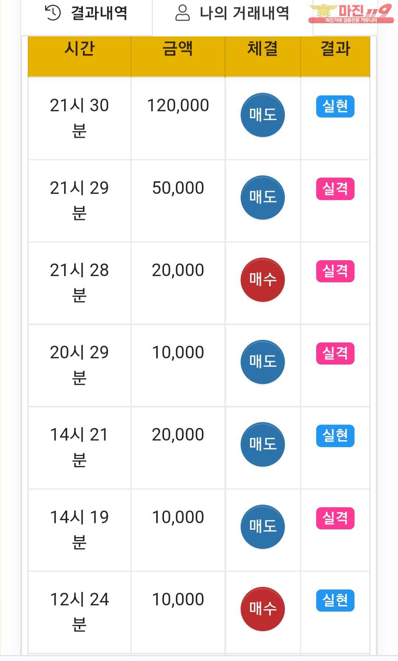Viewport: 398px width, 661px height.
Task: Click the 시간 column header
Action: [x=80, y=49]
